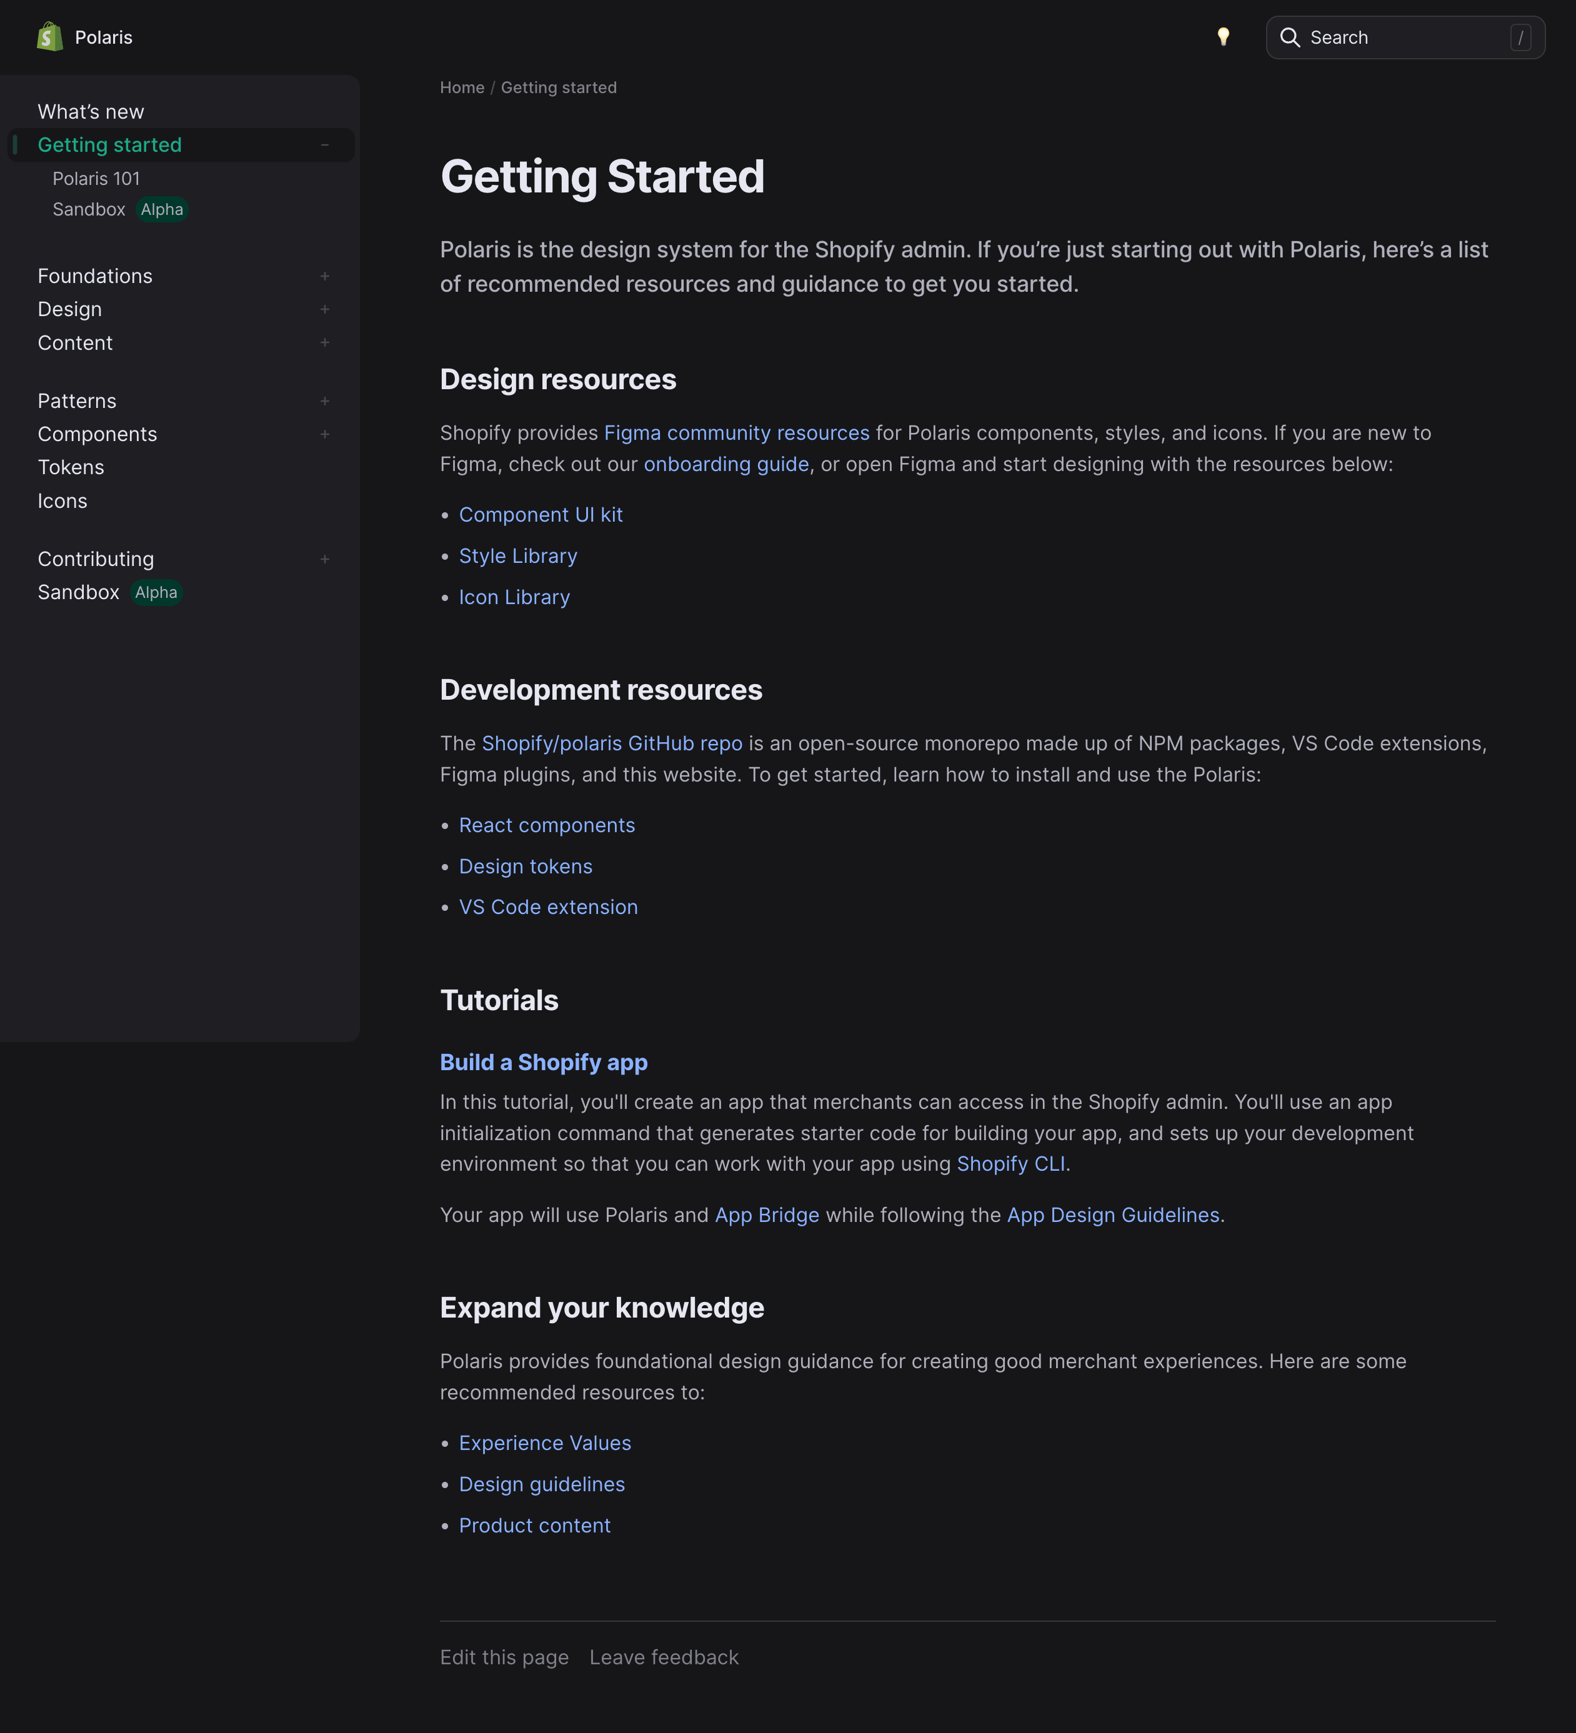Expand the Content section
Viewport: 1576px width, 1733px height.
pos(325,342)
